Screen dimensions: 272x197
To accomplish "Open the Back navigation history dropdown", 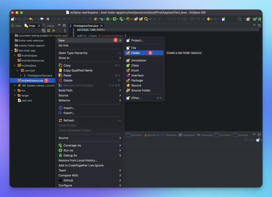I will 212,19.
